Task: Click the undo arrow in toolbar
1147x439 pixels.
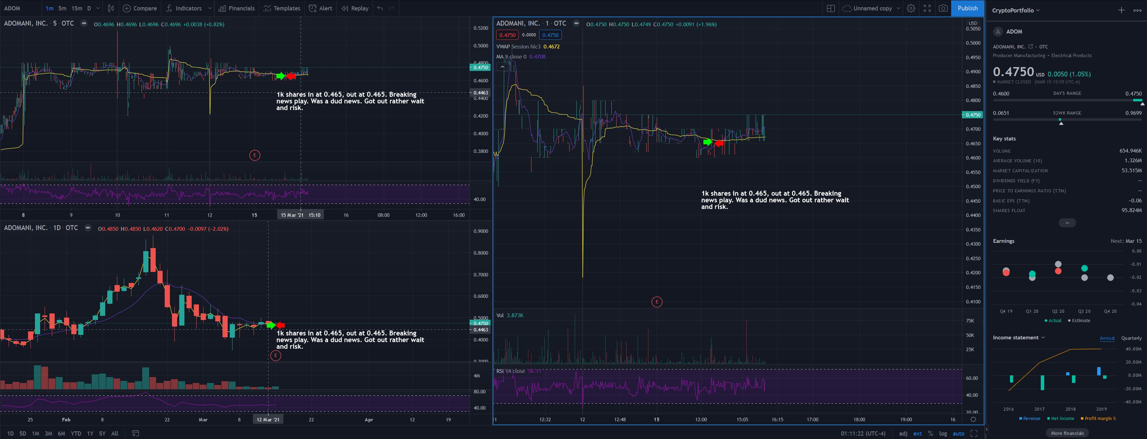Action: 380,8
